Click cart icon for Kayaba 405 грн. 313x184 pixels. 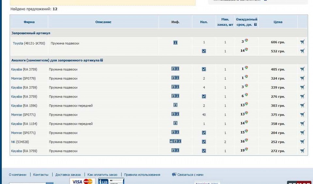(x=302, y=69)
